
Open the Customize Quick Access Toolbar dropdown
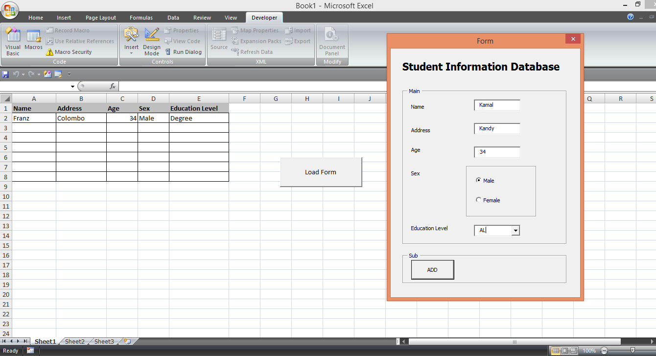coord(70,74)
